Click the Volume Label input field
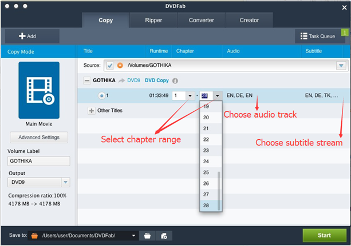The width and height of the screenshot is (351, 246). coord(39,161)
